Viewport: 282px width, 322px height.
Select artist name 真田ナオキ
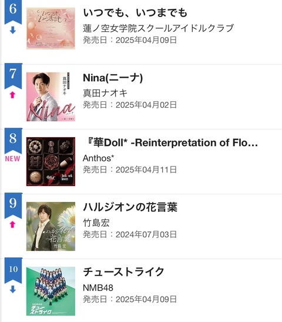pyautogui.click(x=105, y=93)
